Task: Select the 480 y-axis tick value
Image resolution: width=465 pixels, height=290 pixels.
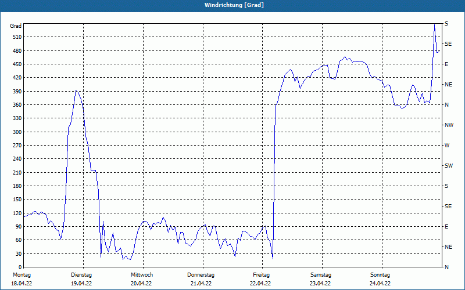Action: click(17, 50)
